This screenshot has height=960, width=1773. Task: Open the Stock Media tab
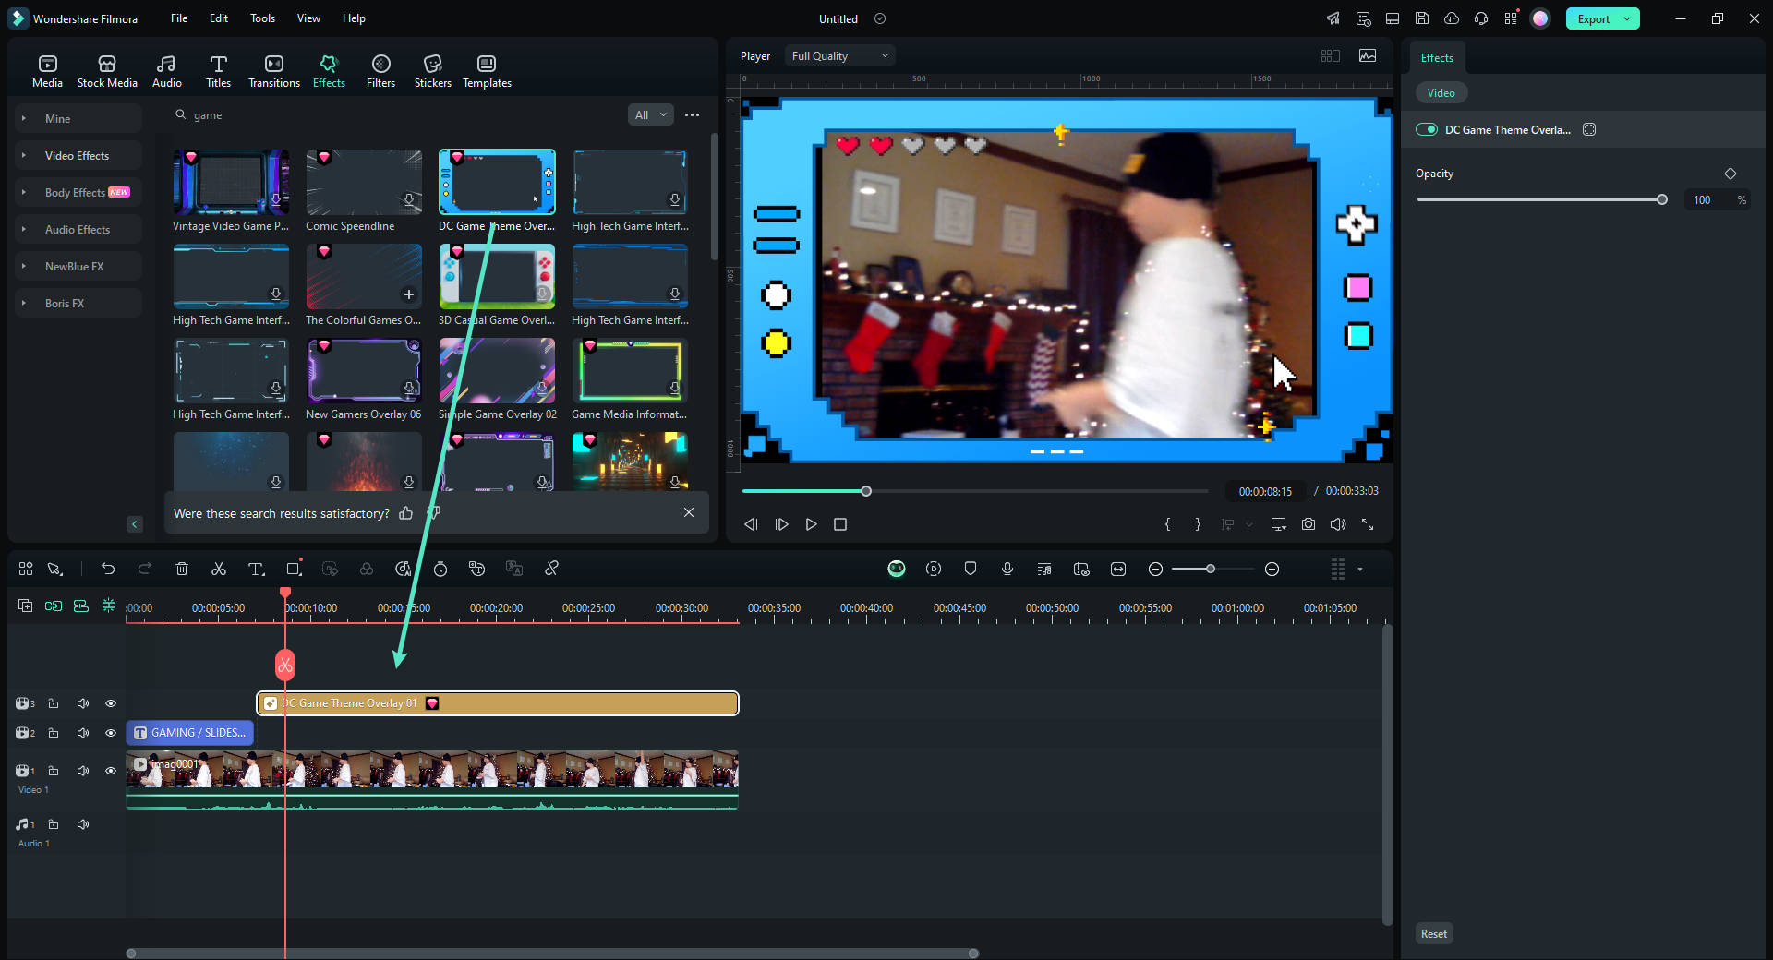pyautogui.click(x=107, y=71)
